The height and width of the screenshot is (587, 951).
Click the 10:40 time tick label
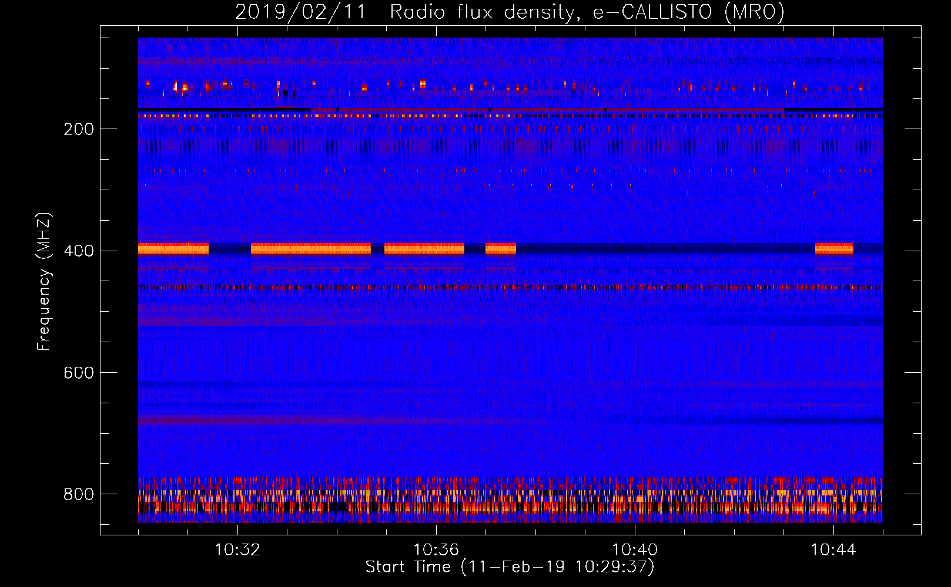(635, 550)
